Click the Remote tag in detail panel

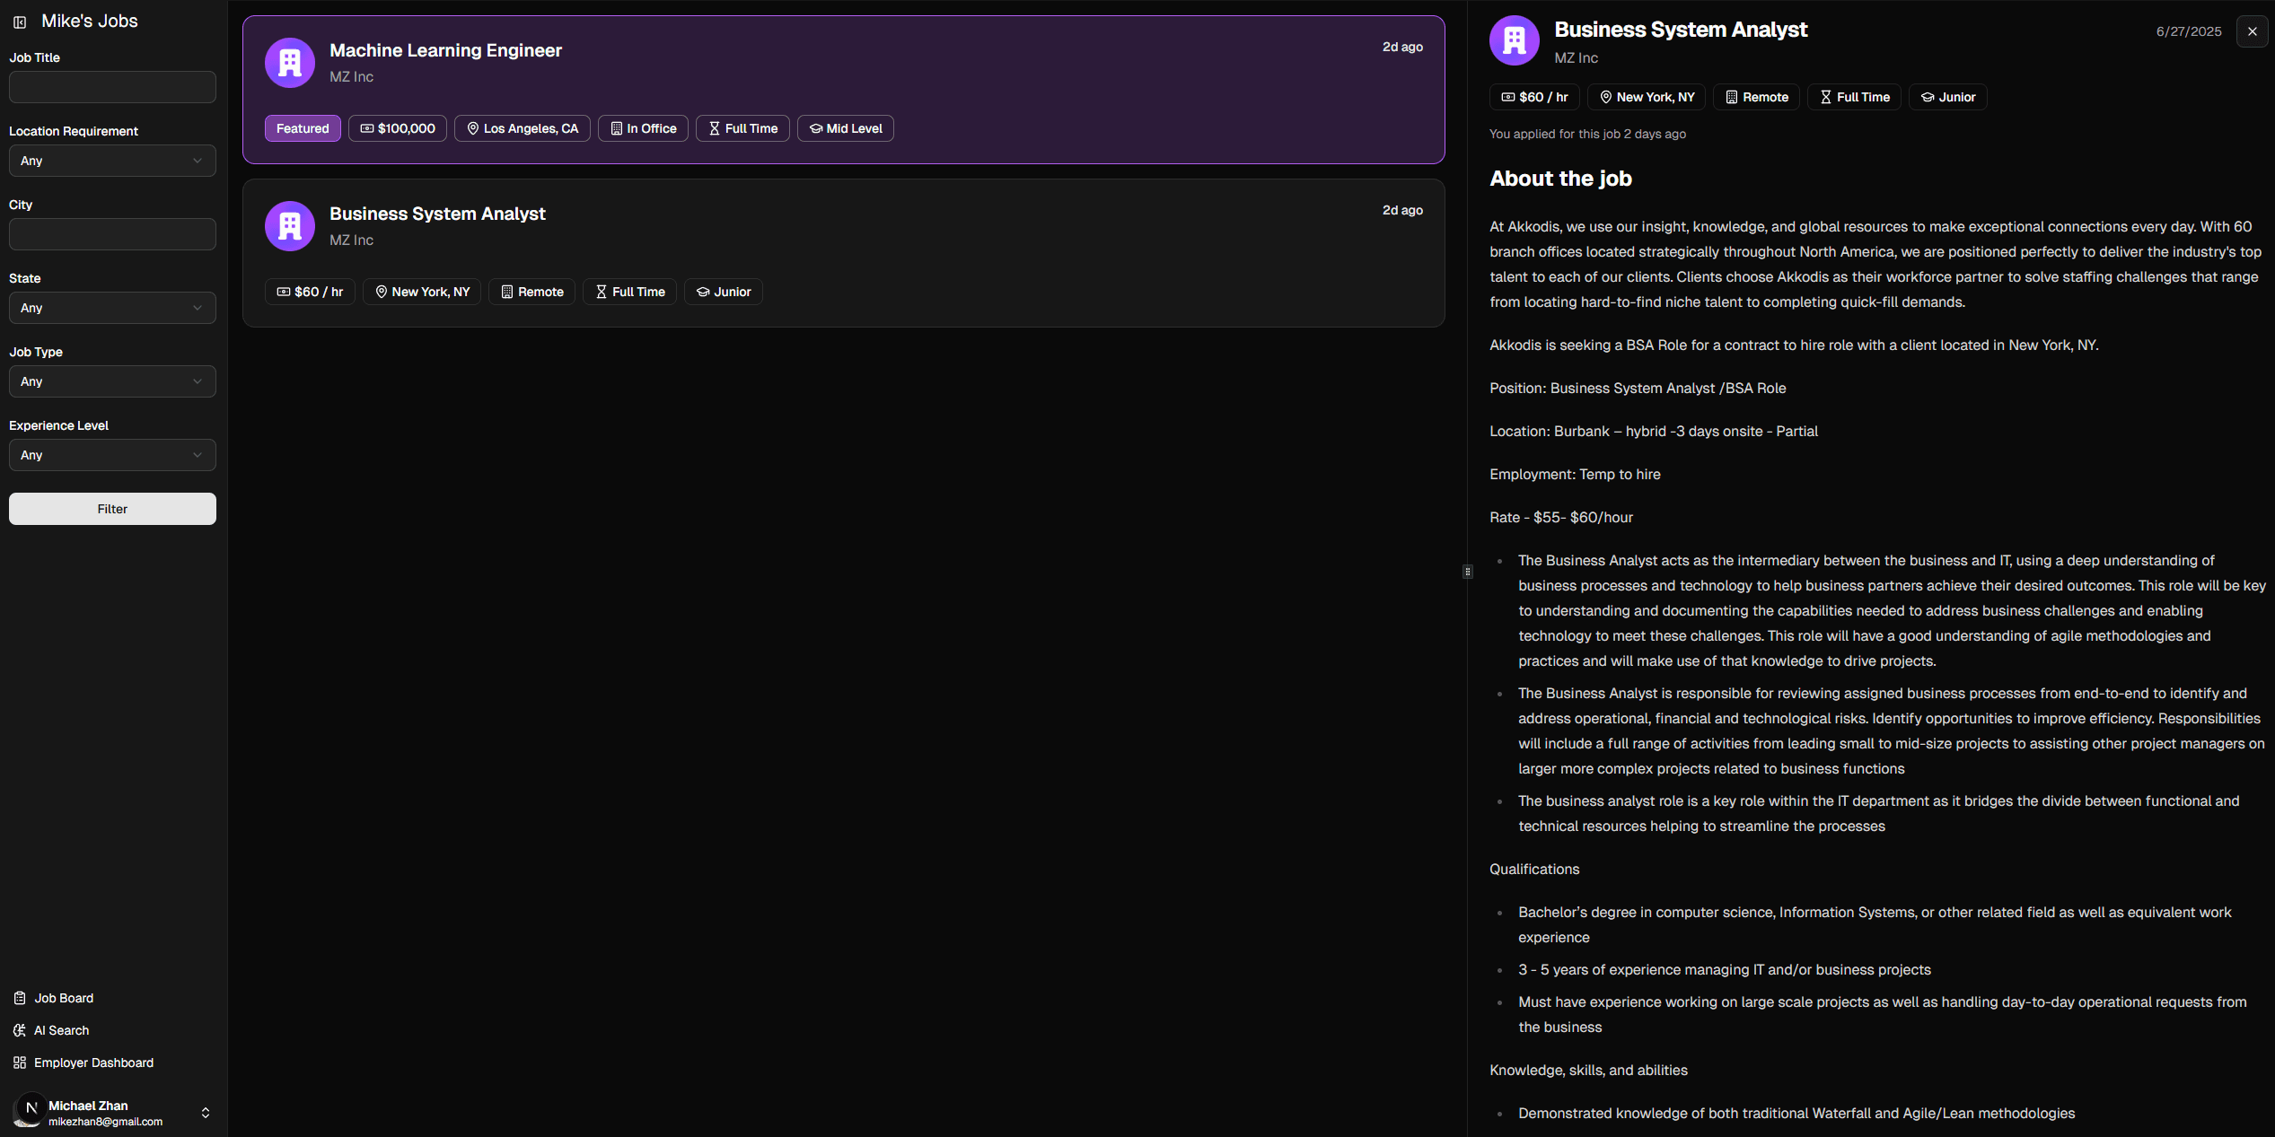1757,97
